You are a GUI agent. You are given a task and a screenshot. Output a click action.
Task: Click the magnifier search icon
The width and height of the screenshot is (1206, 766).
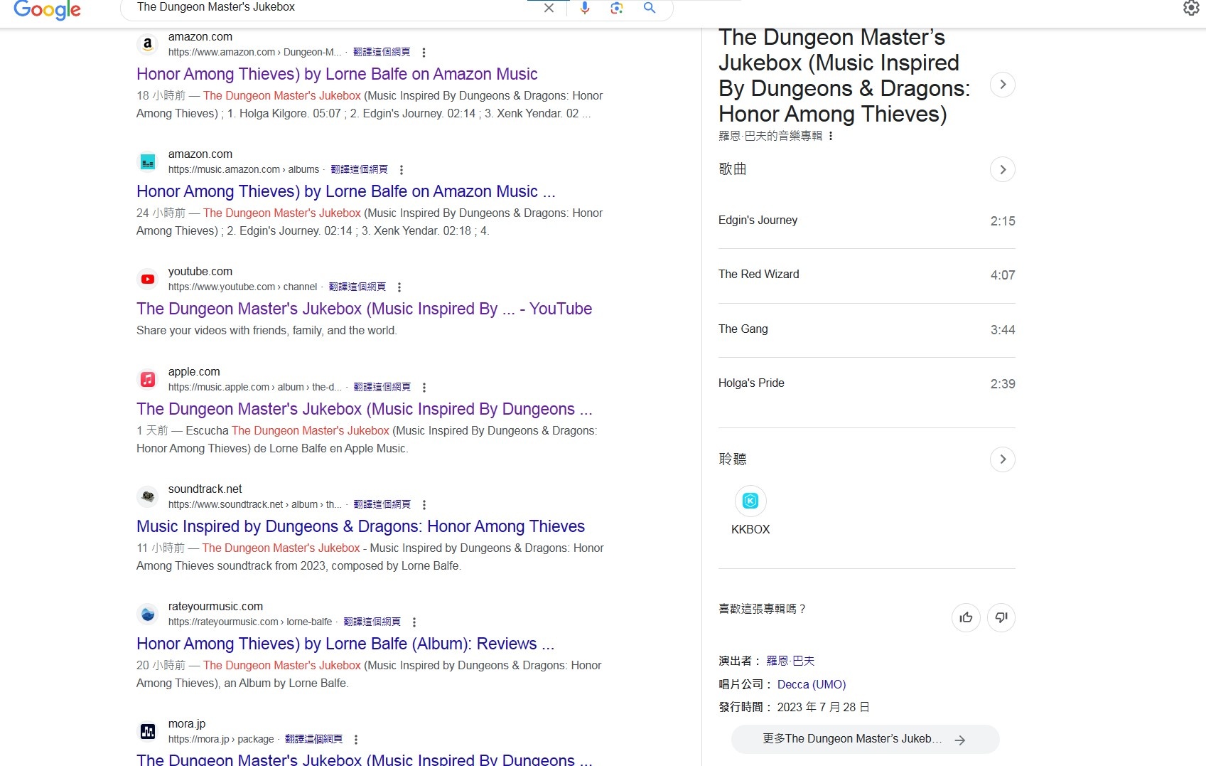pos(649,8)
